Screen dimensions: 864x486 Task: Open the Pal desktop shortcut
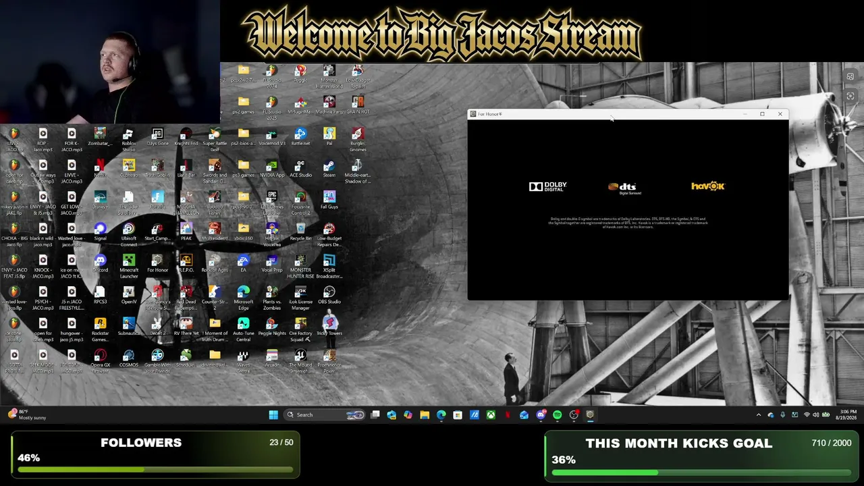(329, 136)
